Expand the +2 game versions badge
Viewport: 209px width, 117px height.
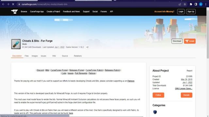tap(87, 47)
